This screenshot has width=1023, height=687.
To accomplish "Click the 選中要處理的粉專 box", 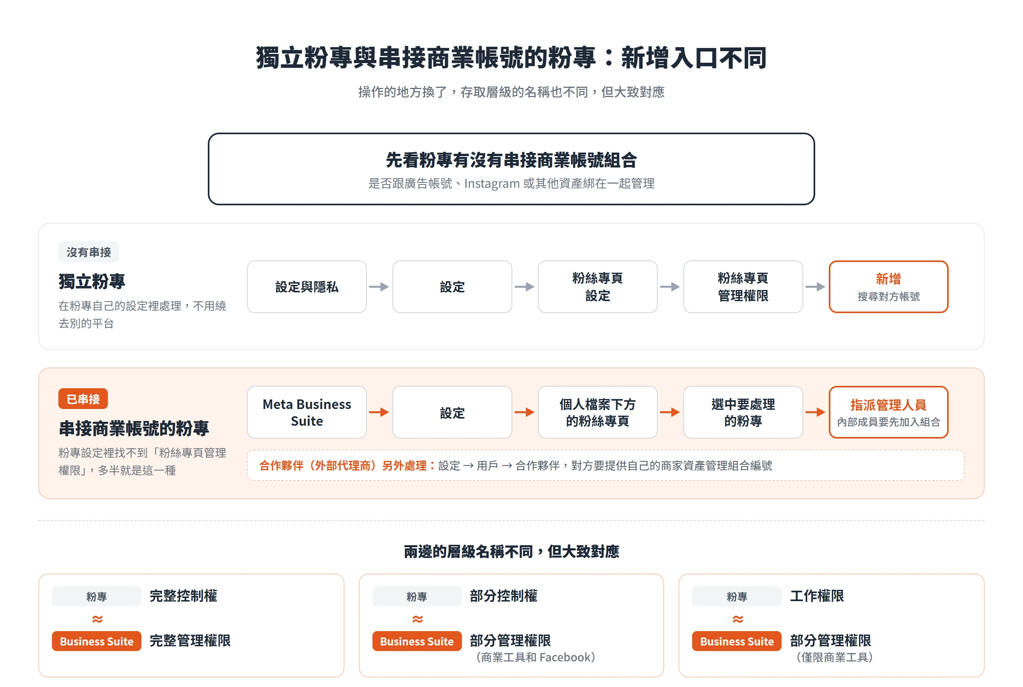I will click(x=743, y=412).
